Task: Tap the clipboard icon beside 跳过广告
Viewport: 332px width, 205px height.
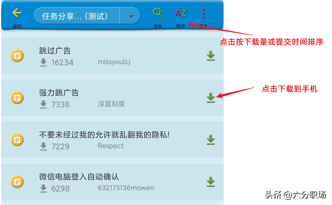Action: 17,56
